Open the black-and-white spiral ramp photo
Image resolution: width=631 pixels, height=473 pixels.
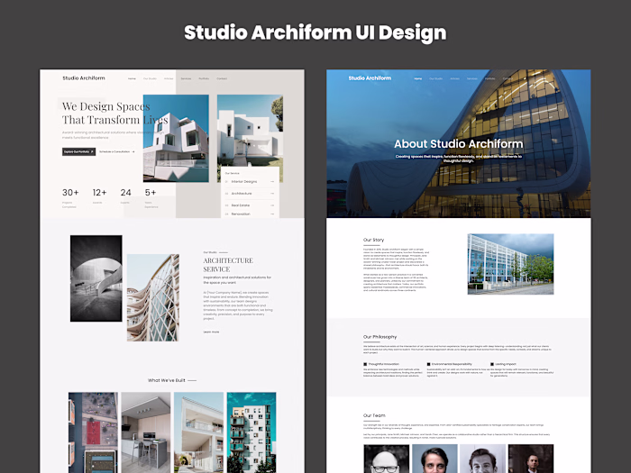(96, 278)
